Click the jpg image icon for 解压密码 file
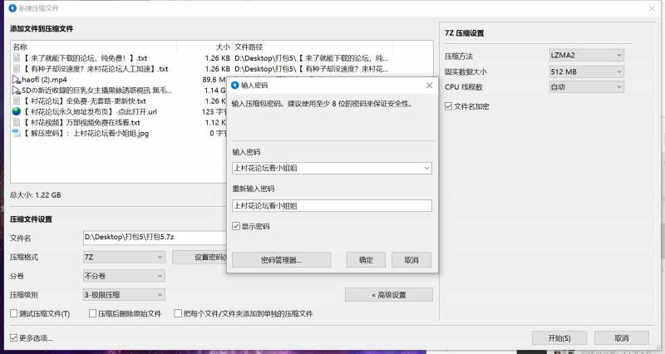The width and height of the screenshot is (665, 354). tap(16, 133)
